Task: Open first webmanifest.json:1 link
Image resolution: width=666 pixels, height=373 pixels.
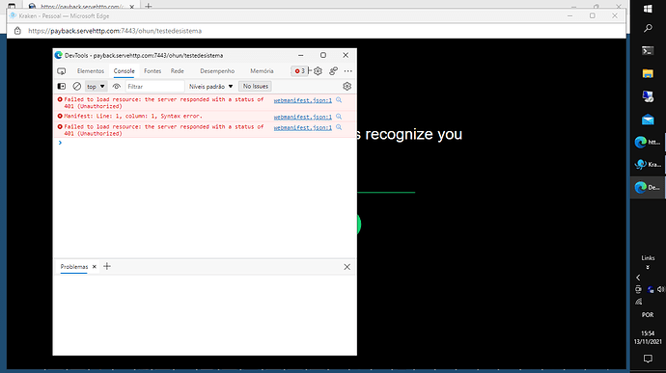Action: (x=302, y=100)
